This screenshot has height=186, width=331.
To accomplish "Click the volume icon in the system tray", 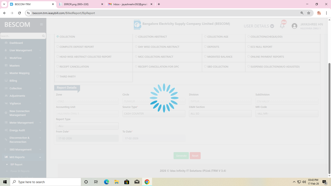I will pyautogui.click(x=304, y=182).
